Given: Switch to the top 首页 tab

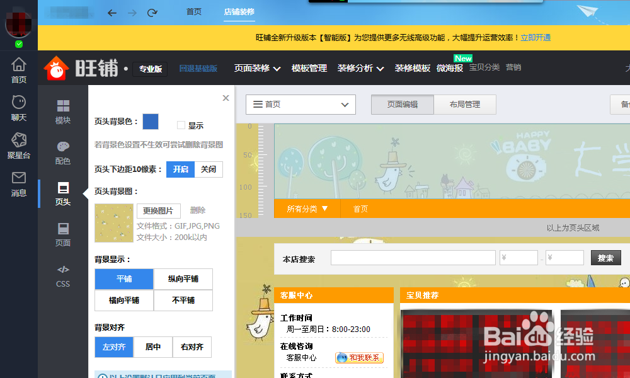Looking at the screenshot, I should [193, 11].
